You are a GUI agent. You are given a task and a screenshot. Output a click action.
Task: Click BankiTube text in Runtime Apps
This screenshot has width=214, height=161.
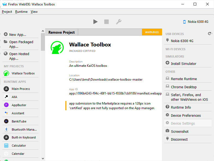(x=19, y=121)
